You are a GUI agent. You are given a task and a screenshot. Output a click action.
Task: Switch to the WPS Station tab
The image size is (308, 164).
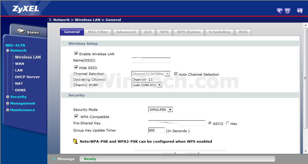click(x=189, y=32)
